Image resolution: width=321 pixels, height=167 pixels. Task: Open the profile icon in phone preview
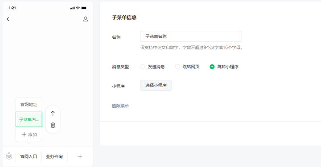pos(85,19)
